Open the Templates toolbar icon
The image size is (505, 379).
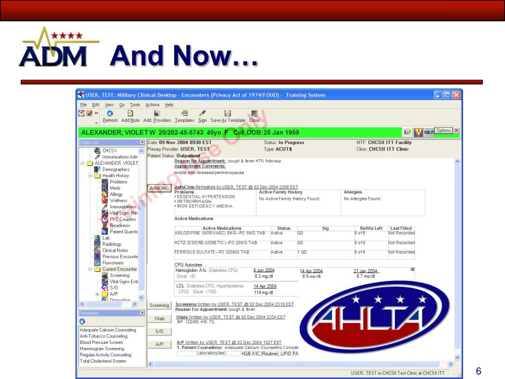point(184,113)
